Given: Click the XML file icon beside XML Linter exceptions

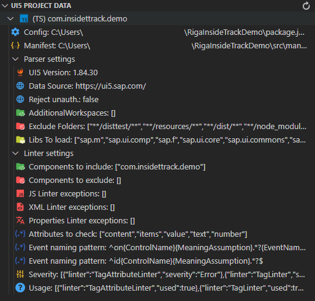Looking at the screenshot, I should [20, 207].
